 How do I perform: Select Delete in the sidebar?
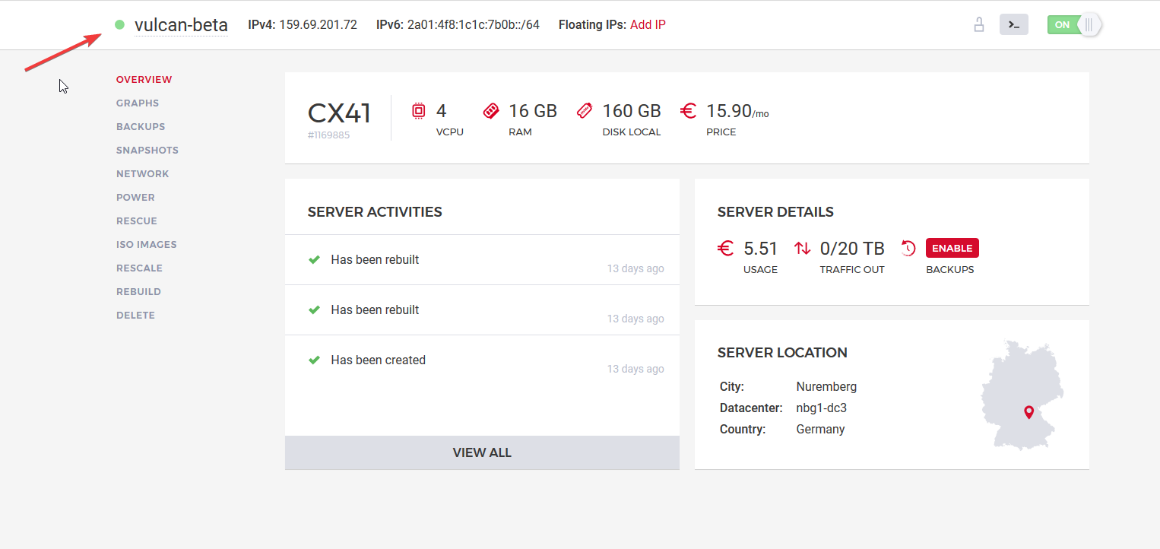point(135,316)
